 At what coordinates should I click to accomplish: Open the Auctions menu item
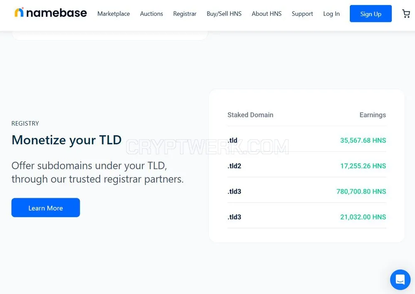coord(151,14)
